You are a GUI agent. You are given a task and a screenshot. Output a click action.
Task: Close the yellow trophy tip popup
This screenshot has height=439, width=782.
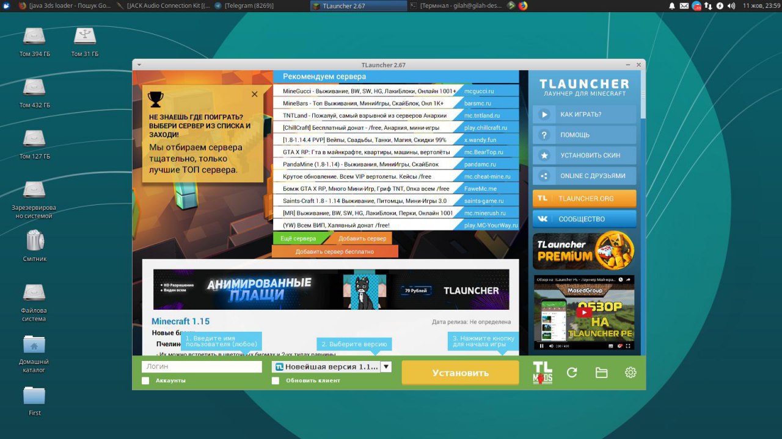[255, 94]
